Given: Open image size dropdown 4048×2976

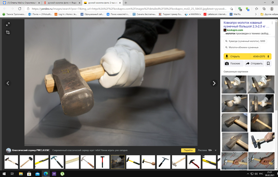Looking at the screenshot, I should click(x=261, y=56).
